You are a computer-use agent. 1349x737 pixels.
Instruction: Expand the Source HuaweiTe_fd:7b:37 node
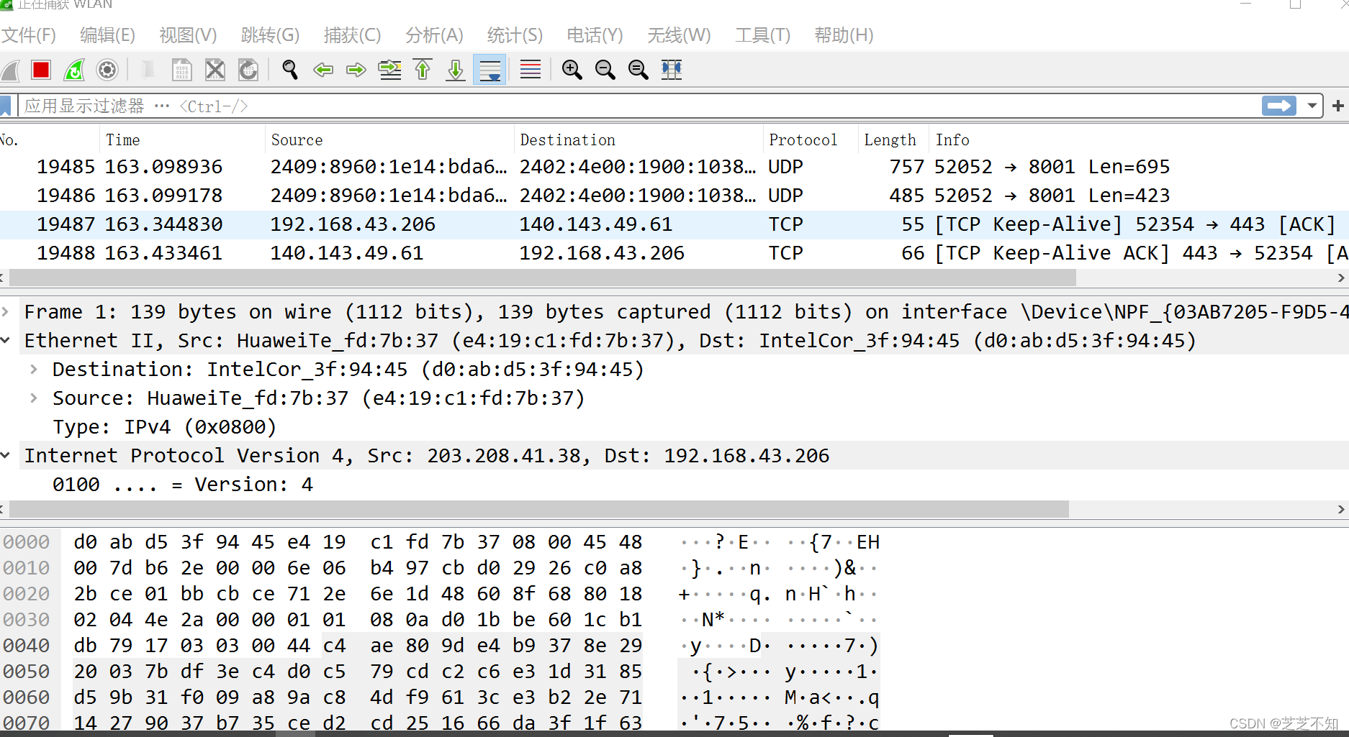coord(34,398)
